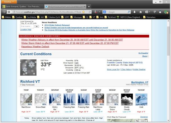The width and height of the screenshot is (171, 123).
Task: Expand the bookmarks menu button dropdown arrow
Action: (150, 12)
